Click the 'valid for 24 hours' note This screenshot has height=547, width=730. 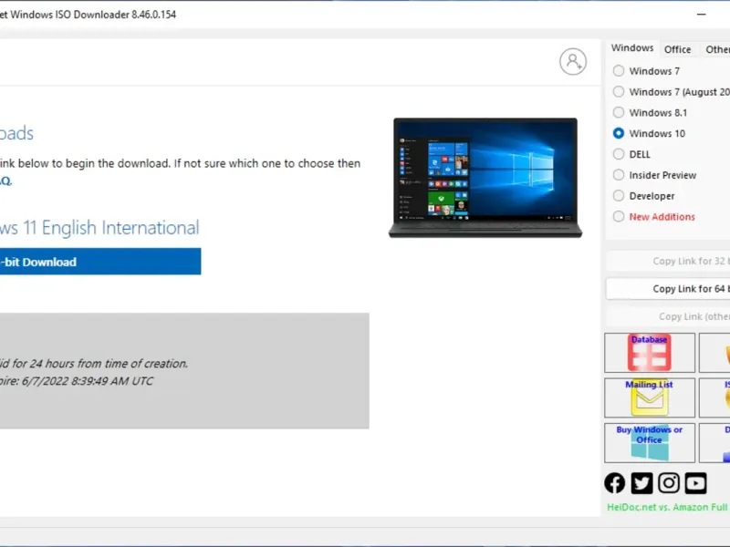pos(94,363)
